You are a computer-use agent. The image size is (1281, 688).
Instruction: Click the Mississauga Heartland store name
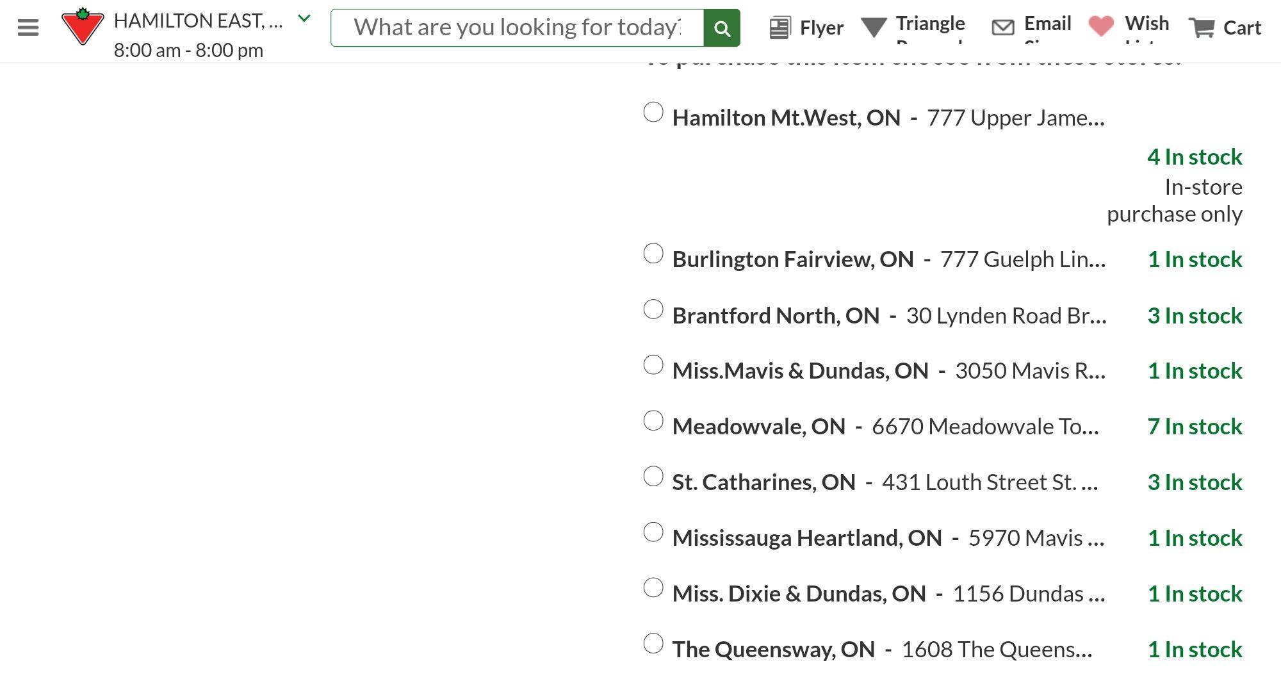(807, 538)
